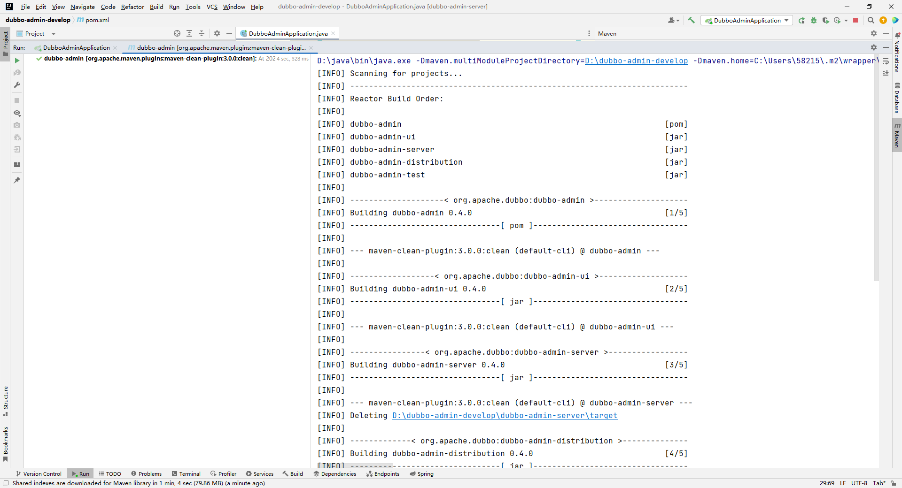Image resolution: width=902 pixels, height=488 pixels.
Task: Click the Select Opened File crosshair icon
Action: click(x=177, y=33)
